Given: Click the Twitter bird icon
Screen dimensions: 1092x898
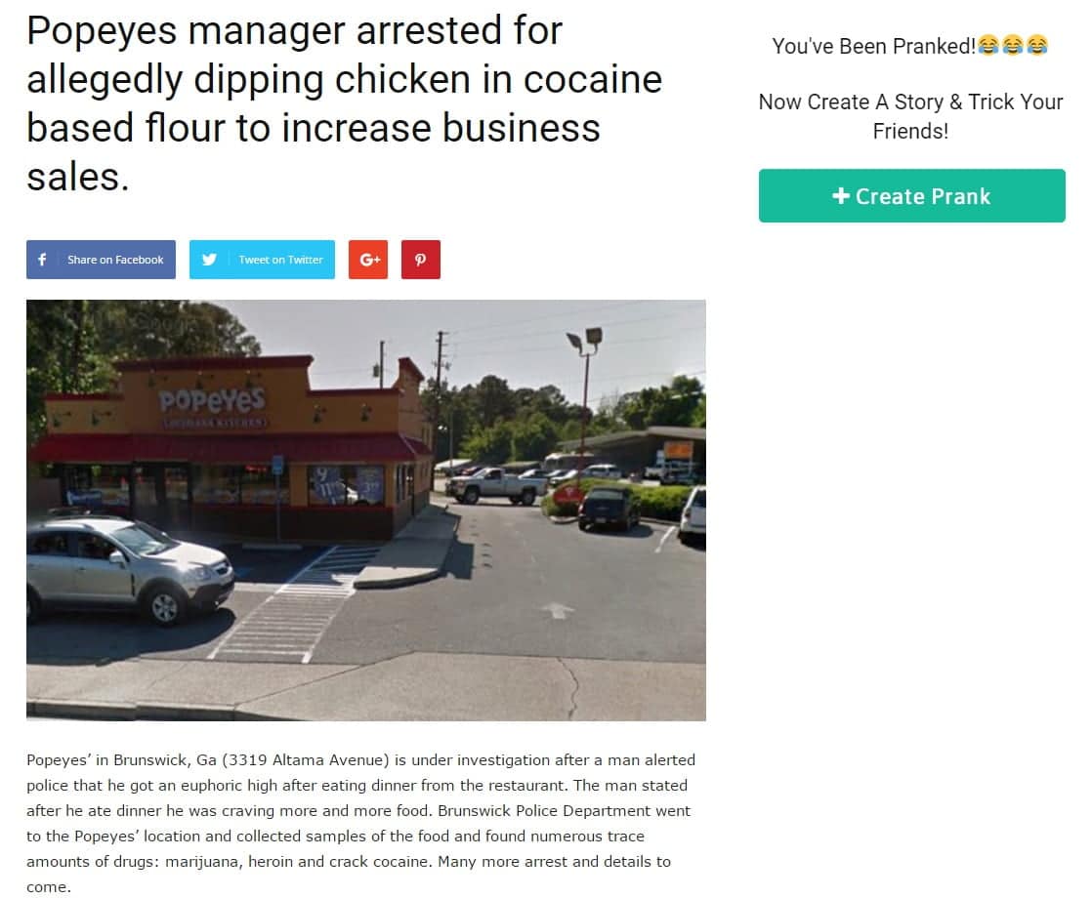Looking at the screenshot, I should pos(209,260).
